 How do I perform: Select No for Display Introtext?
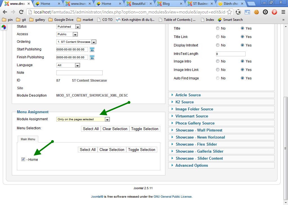pos(218,45)
